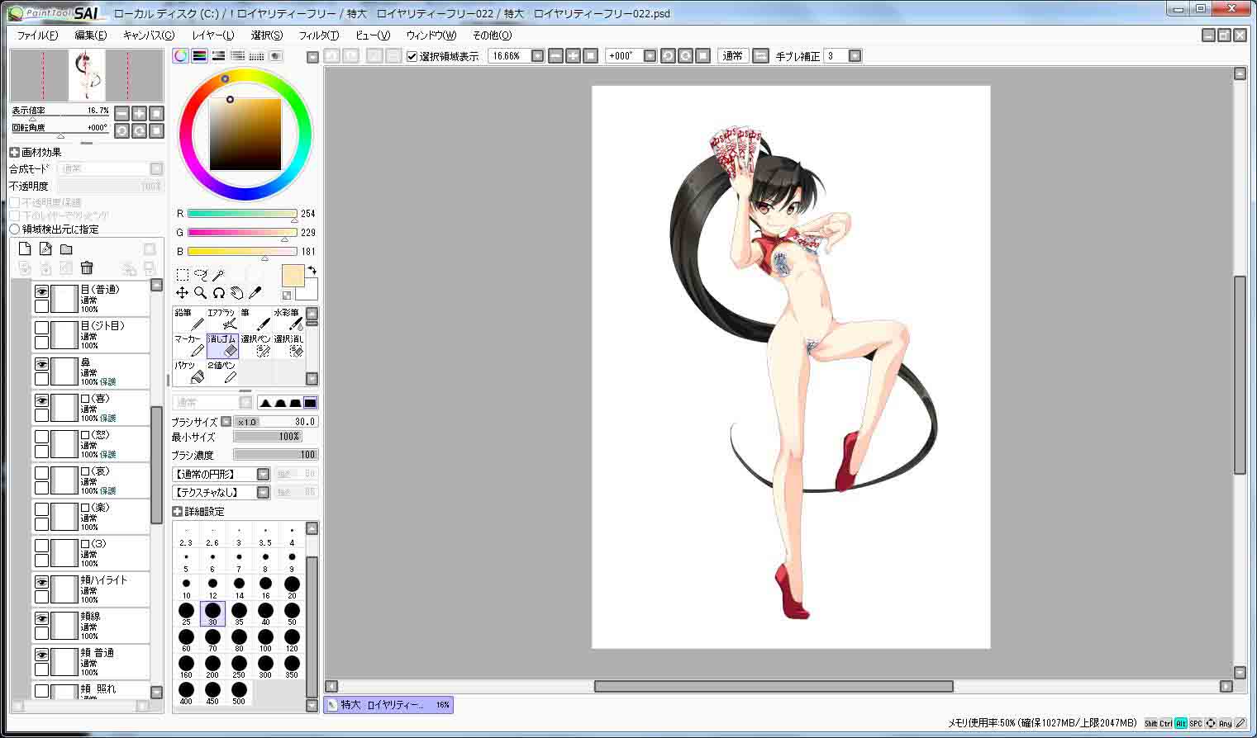Toggle the swatches panel icon
This screenshot has height=738, width=1257.
pos(256,56)
